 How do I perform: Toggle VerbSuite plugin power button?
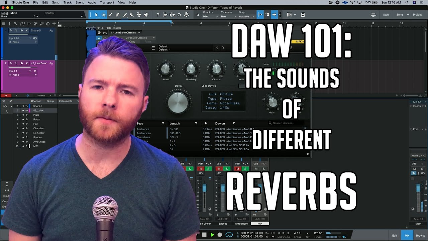99,38
